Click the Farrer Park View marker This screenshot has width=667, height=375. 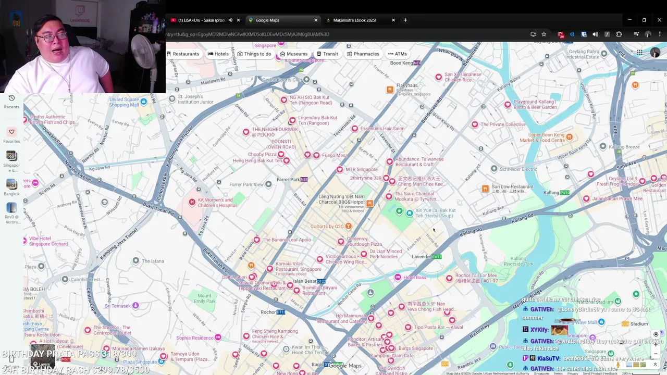(268, 184)
